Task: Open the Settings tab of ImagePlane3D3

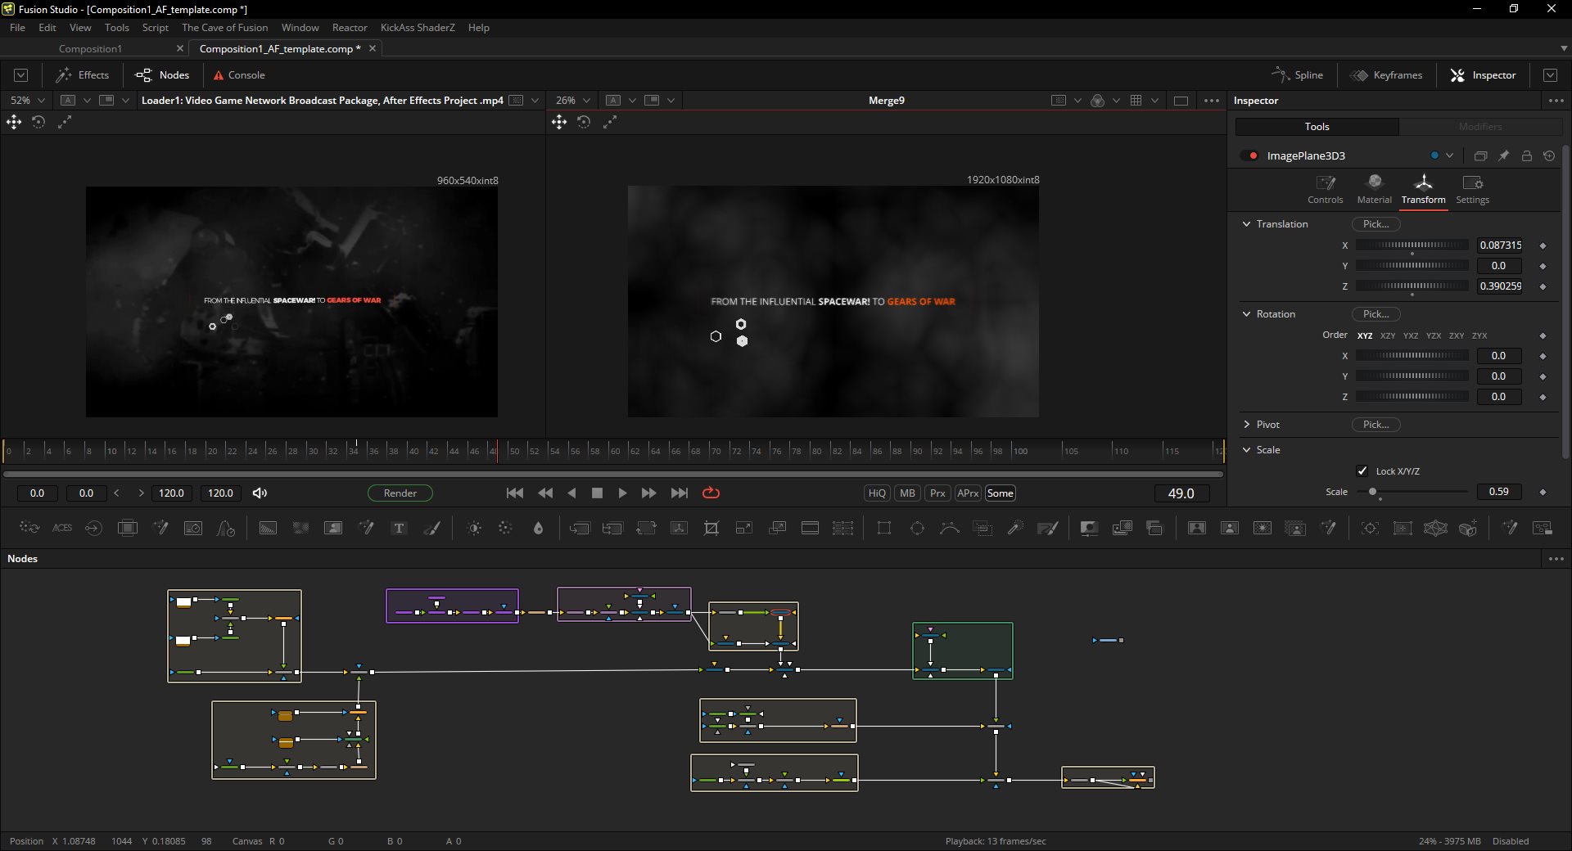Action: tap(1472, 189)
